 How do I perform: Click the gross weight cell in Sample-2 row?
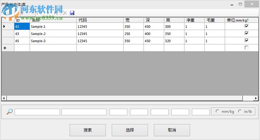pos(214,34)
